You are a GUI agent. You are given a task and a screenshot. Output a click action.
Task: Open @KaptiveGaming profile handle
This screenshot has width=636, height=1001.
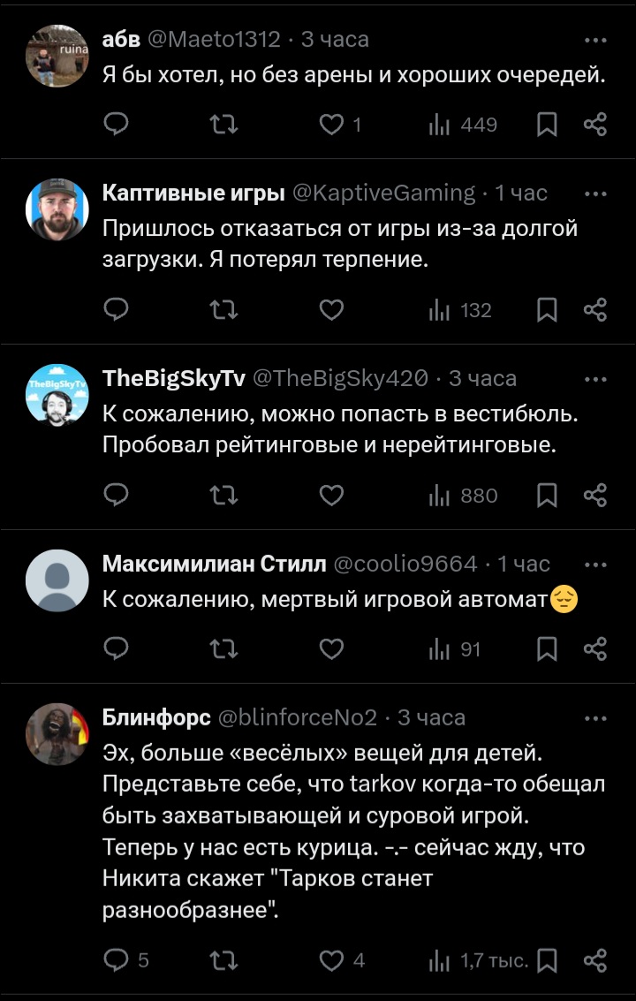pyautogui.click(x=383, y=193)
